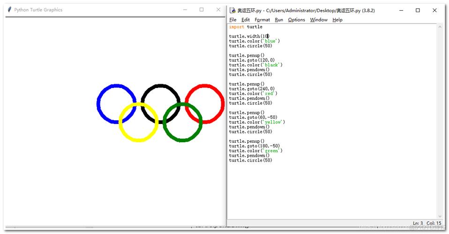This screenshot has width=449, height=234.
Task: Open the Help menu in IDLE
Action: [x=337, y=20]
